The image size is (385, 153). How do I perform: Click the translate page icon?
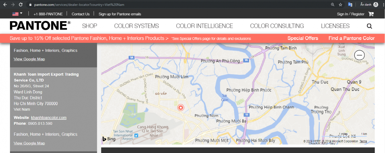(350, 4)
